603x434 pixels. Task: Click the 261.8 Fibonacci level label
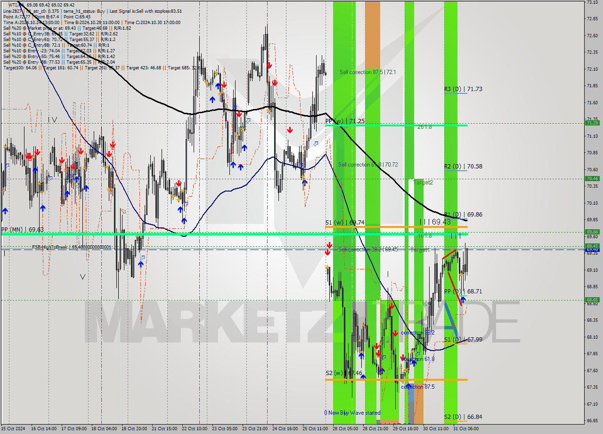pos(424,126)
